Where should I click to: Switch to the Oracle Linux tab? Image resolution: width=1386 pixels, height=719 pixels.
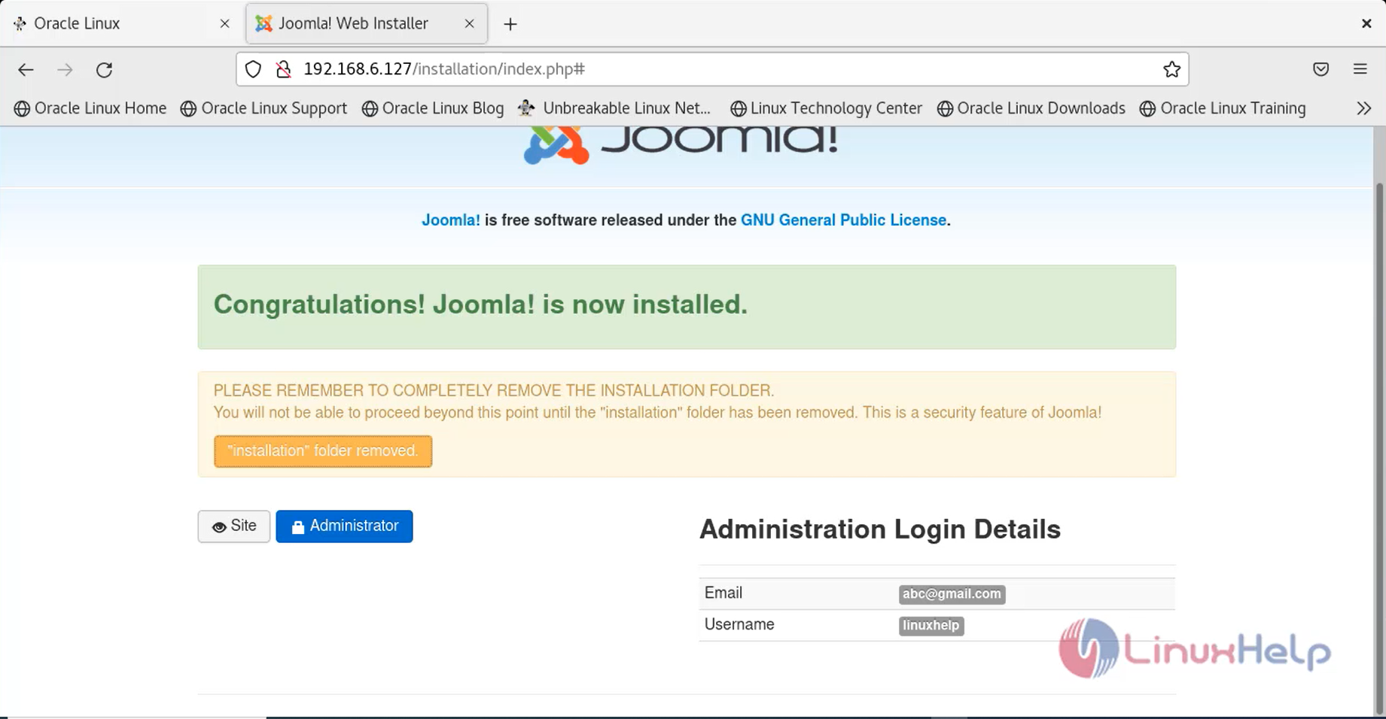click(x=121, y=23)
